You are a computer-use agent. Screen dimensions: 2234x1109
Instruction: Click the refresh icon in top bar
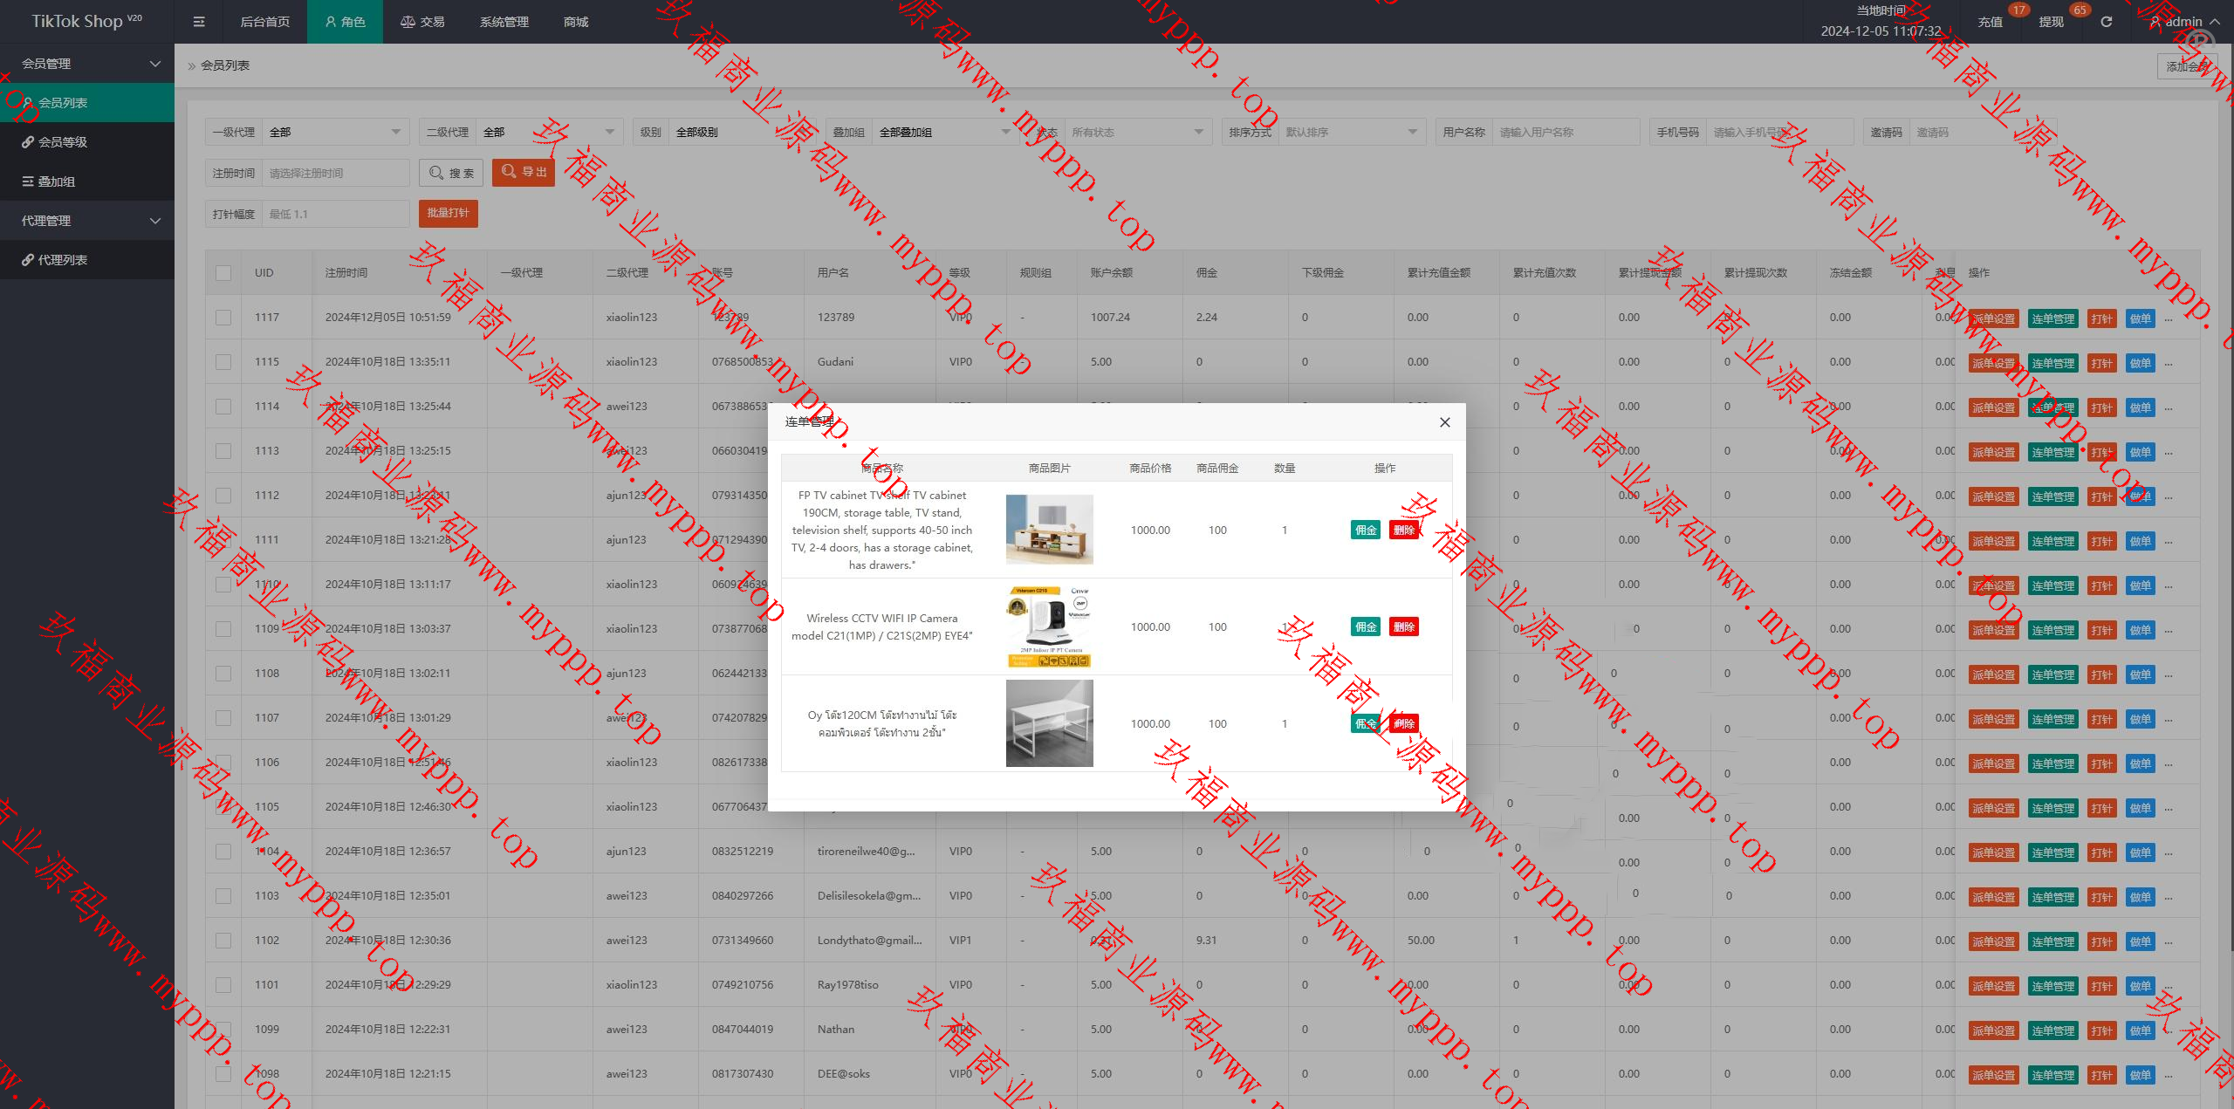point(2106,22)
